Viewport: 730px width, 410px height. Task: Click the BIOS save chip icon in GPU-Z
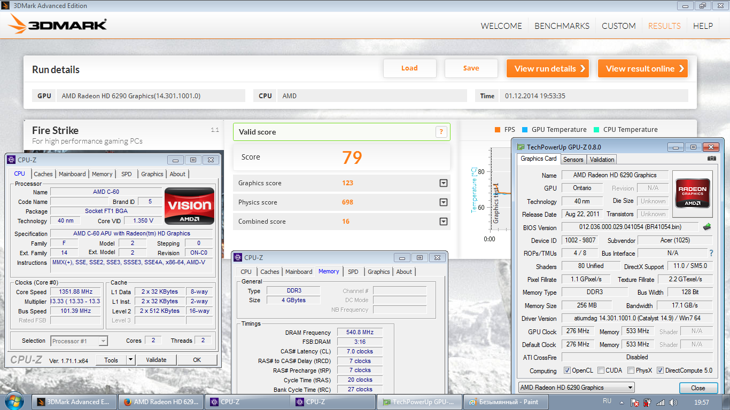(707, 227)
